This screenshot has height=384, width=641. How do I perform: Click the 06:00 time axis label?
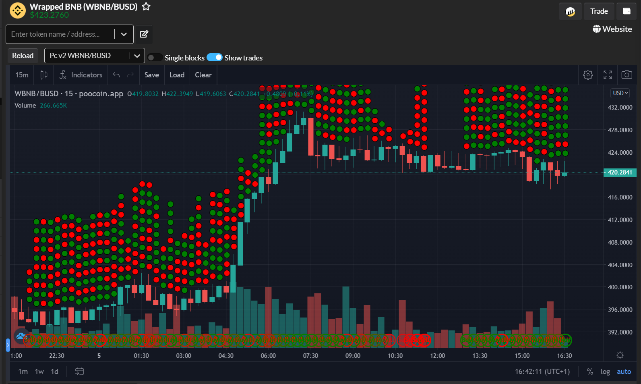[x=268, y=356]
